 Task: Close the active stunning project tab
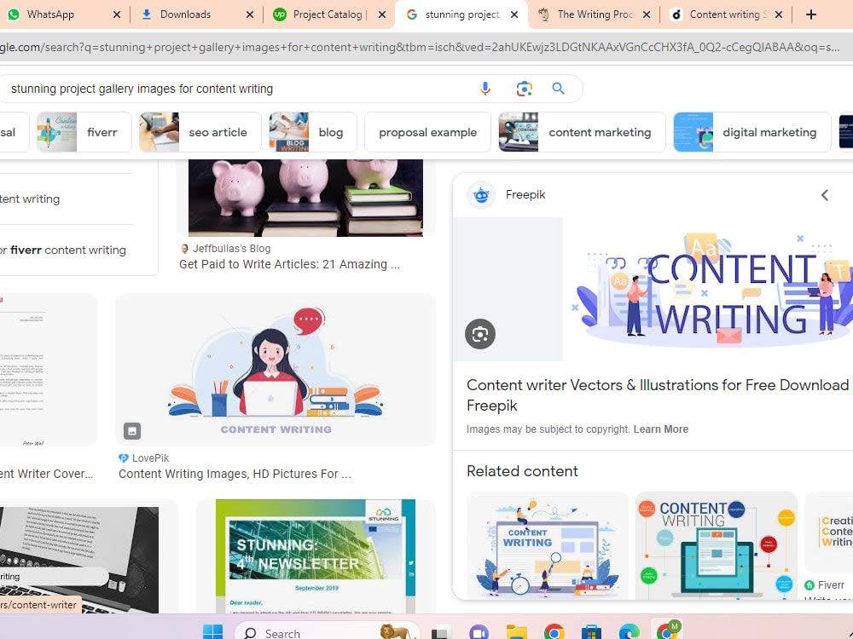[514, 14]
